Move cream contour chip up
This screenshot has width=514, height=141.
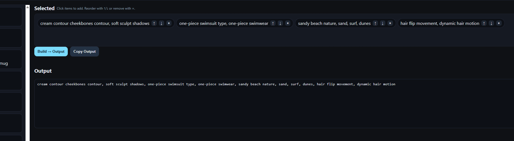(154, 23)
